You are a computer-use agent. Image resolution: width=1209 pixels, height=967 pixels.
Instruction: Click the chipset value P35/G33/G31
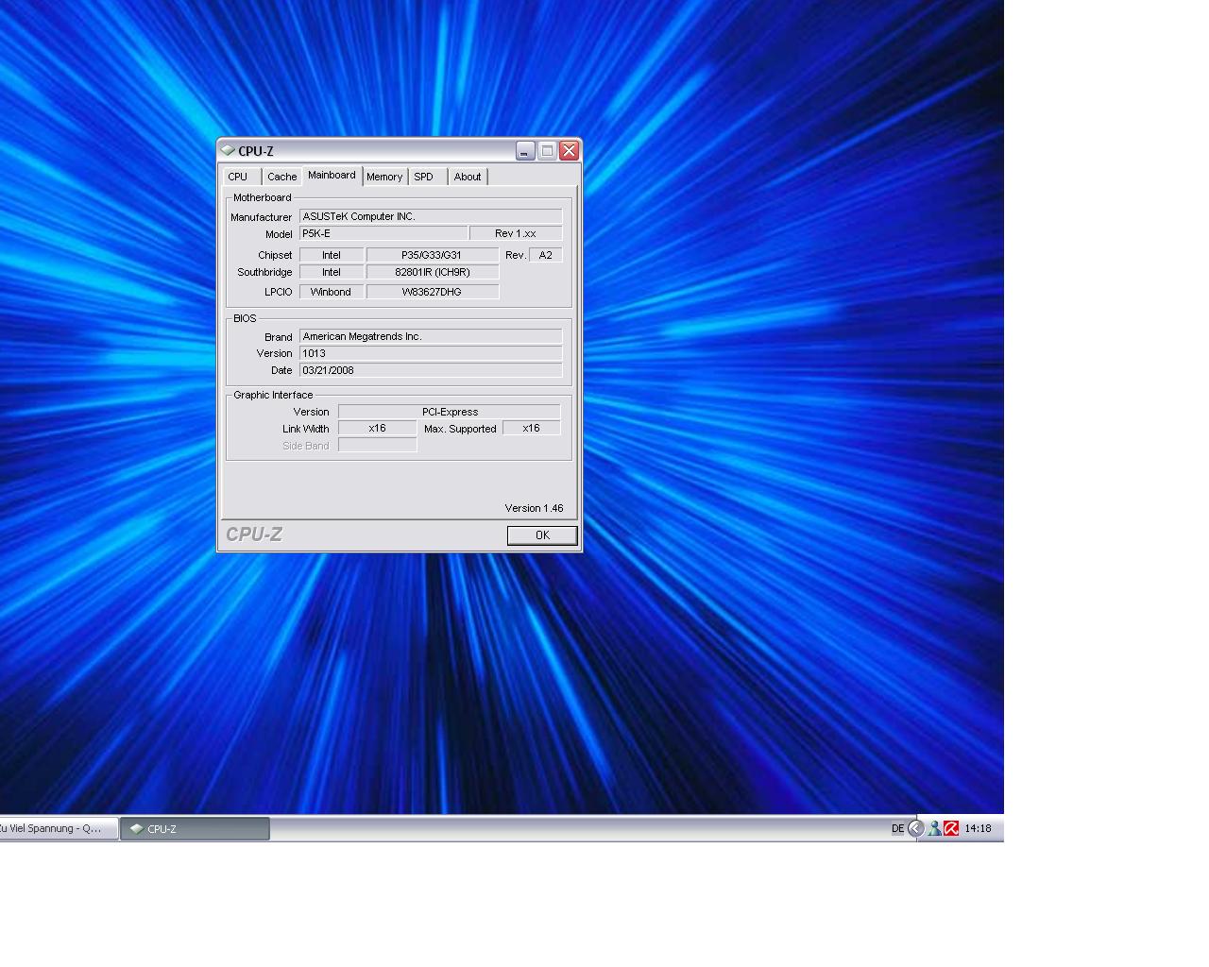pos(433,255)
